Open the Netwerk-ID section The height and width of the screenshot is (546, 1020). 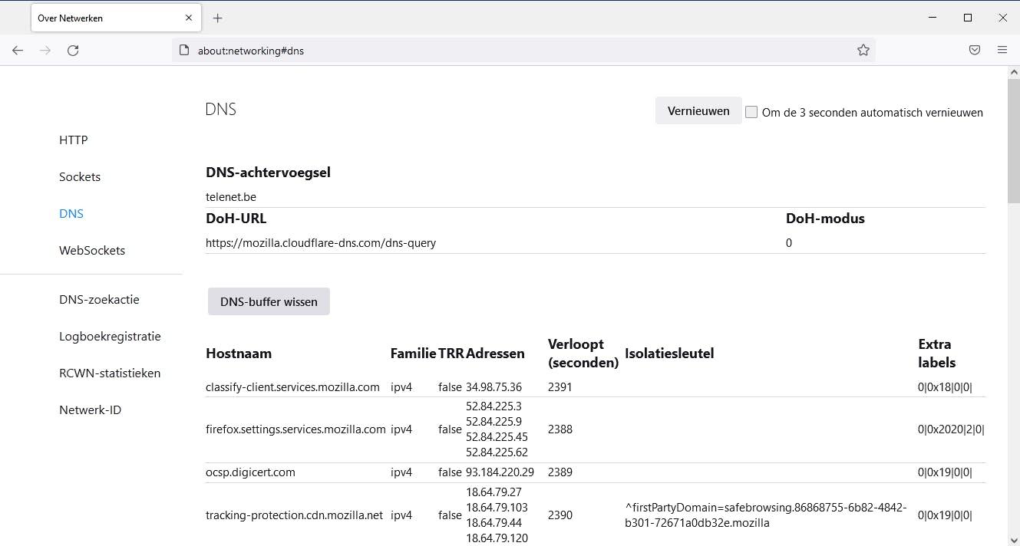pyautogui.click(x=90, y=409)
